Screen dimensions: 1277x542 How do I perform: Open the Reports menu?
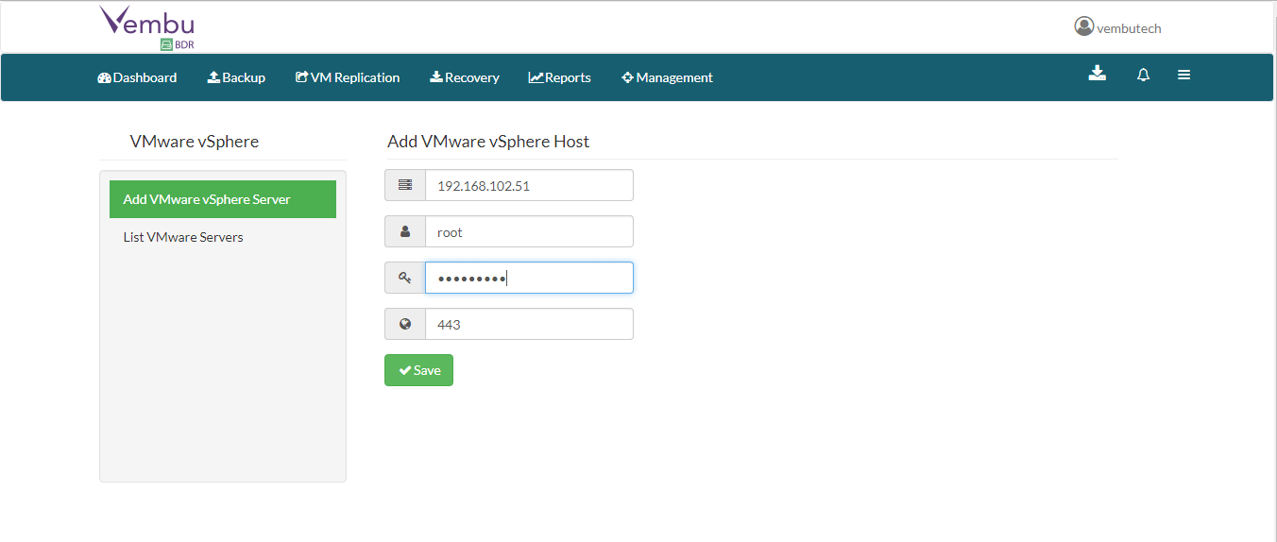[560, 77]
